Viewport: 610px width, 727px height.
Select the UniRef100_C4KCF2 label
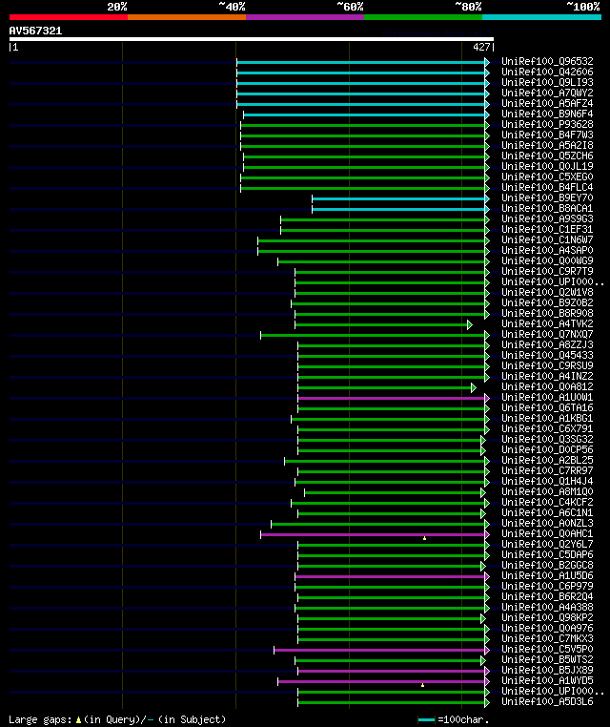point(547,502)
